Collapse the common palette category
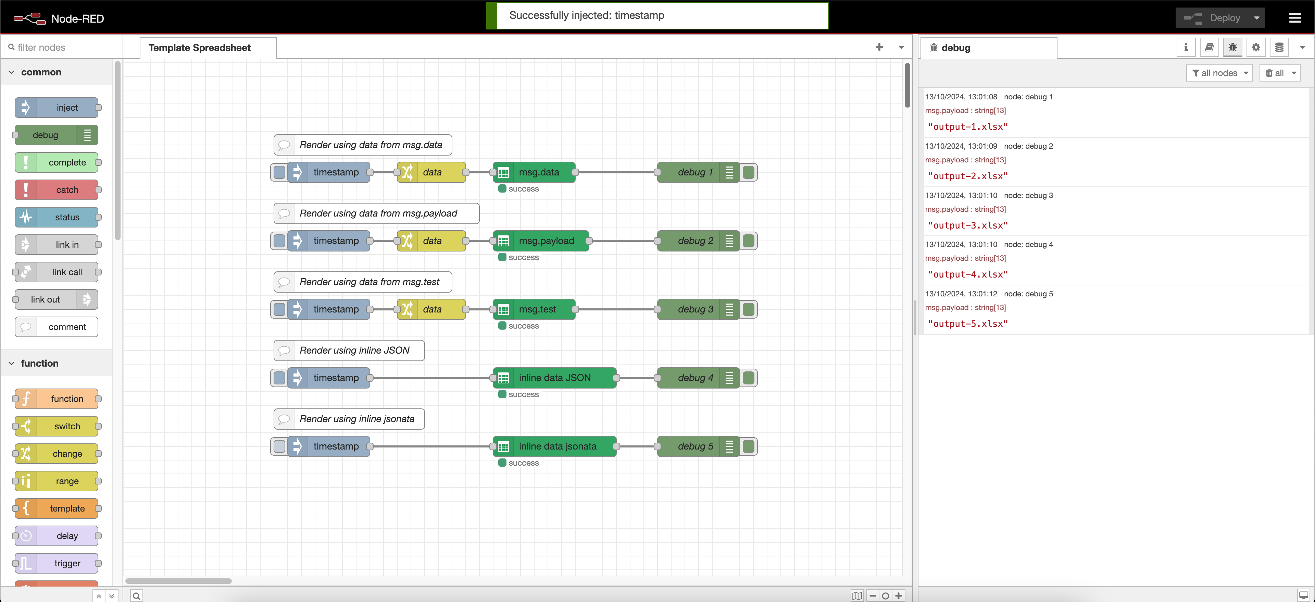Screen dimensions: 1315x602 (x=12, y=73)
